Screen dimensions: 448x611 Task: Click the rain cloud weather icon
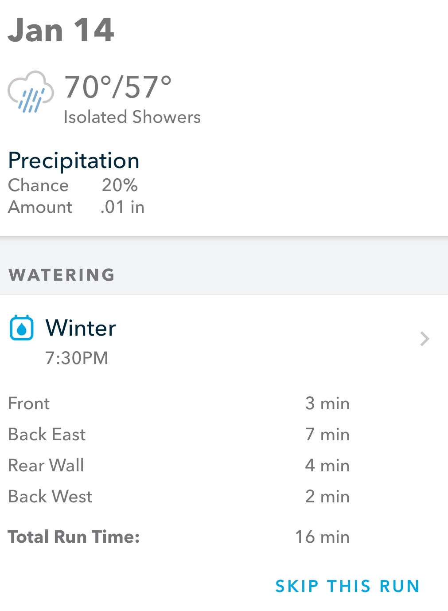click(31, 92)
